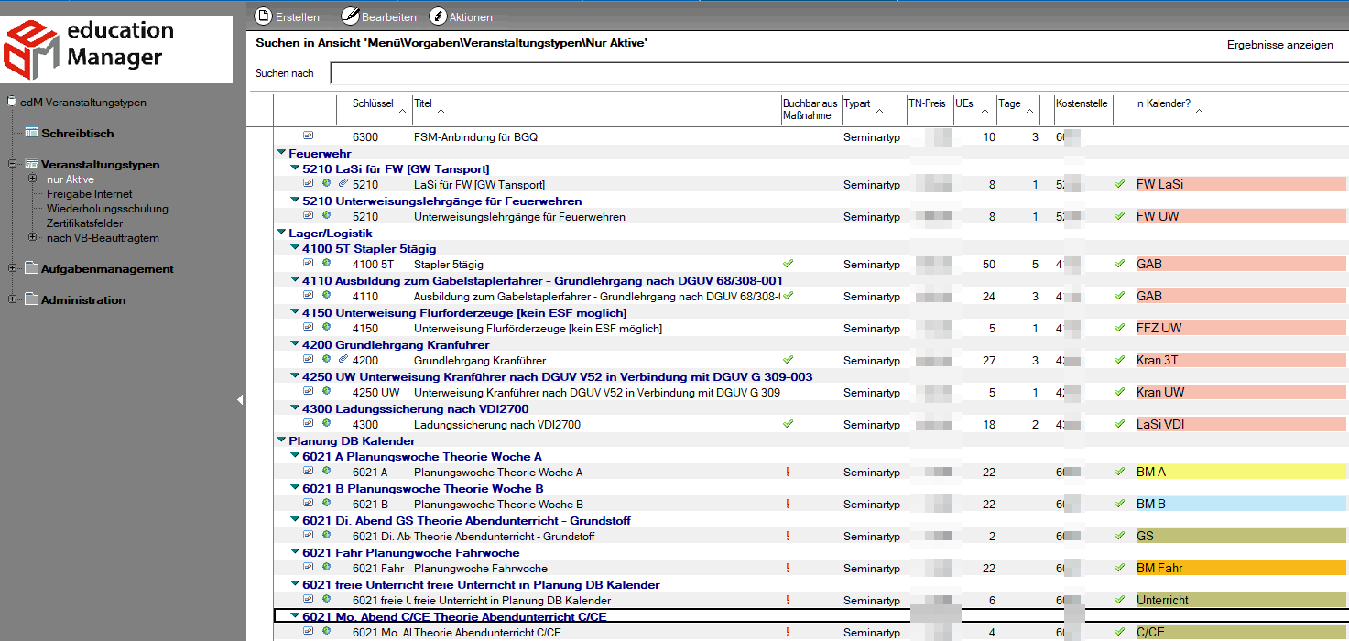Expand the Aufgabenmanagement tree node
This screenshot has height=641, width=1349.
(x=12, y=269)
